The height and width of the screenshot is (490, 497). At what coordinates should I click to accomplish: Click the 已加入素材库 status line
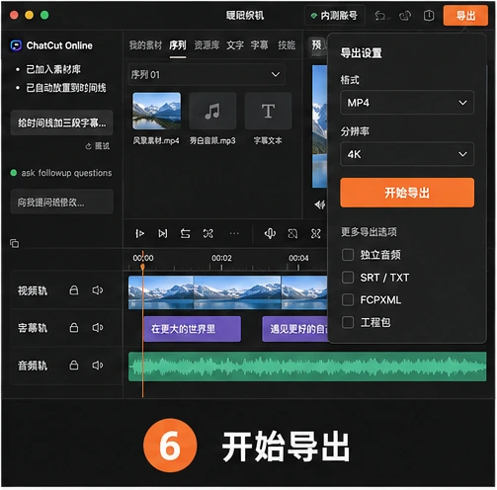tap(53, 69)
